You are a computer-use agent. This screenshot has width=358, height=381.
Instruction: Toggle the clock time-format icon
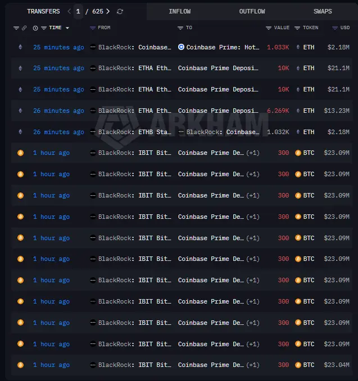[35, 28]
